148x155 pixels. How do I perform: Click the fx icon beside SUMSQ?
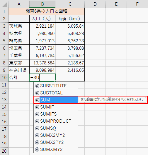tap(37, 128)
